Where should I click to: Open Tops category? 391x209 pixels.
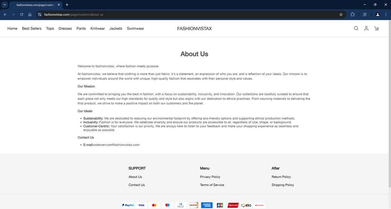click(x=50, y=28)
